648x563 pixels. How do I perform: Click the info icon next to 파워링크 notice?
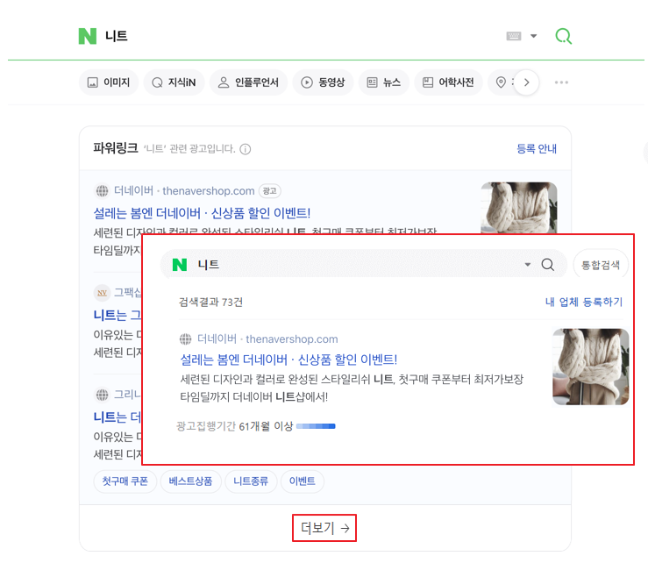click(x=246, y=149)
